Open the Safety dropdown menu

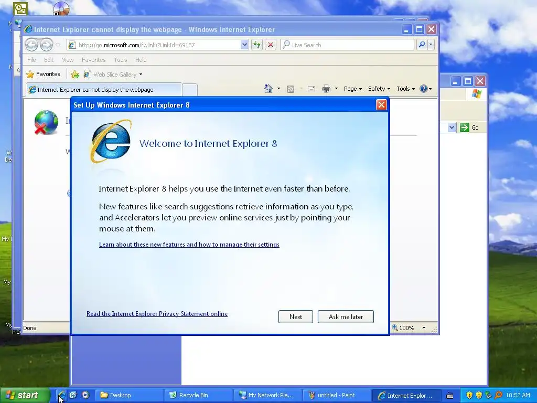pyautogui.click(x=379, y=89)
